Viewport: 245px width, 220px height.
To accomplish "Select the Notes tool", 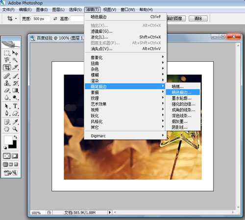I will tap(7, 122).
